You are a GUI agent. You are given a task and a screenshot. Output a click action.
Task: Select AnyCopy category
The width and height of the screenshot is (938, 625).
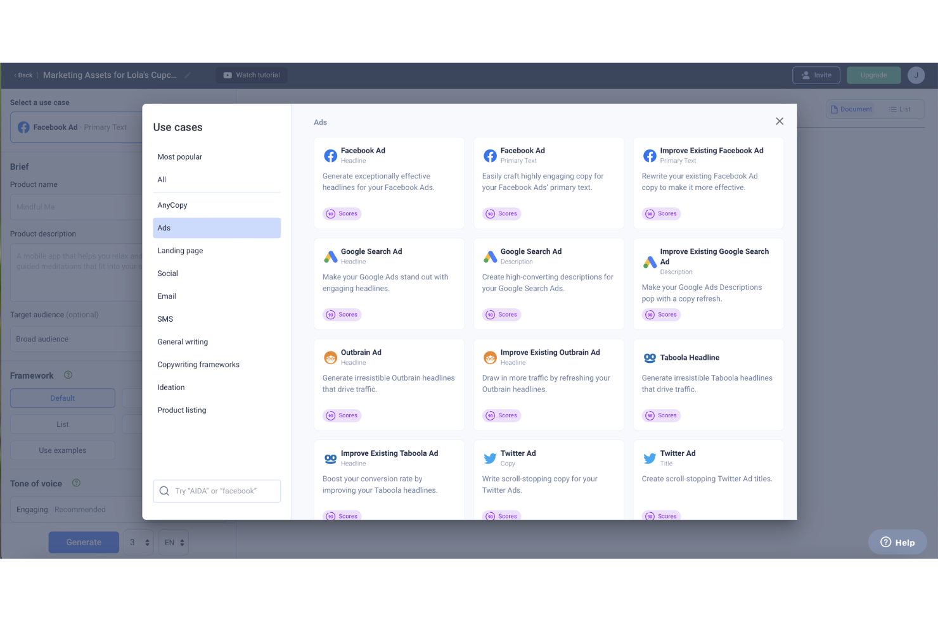(x=217, y=205)
